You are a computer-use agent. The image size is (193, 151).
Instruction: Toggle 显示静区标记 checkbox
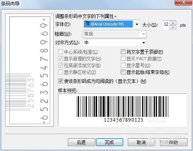pyautogui.click(x=60, y=72)
